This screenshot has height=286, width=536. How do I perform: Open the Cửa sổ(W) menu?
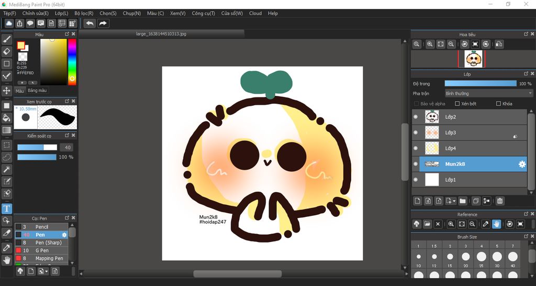pyautogui.click(x=232, y=13)
